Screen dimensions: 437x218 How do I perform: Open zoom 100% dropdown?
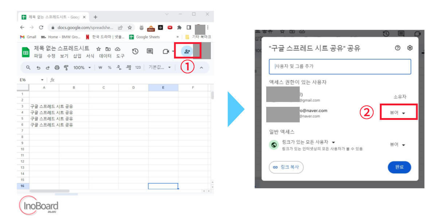[x=82, y=68]
